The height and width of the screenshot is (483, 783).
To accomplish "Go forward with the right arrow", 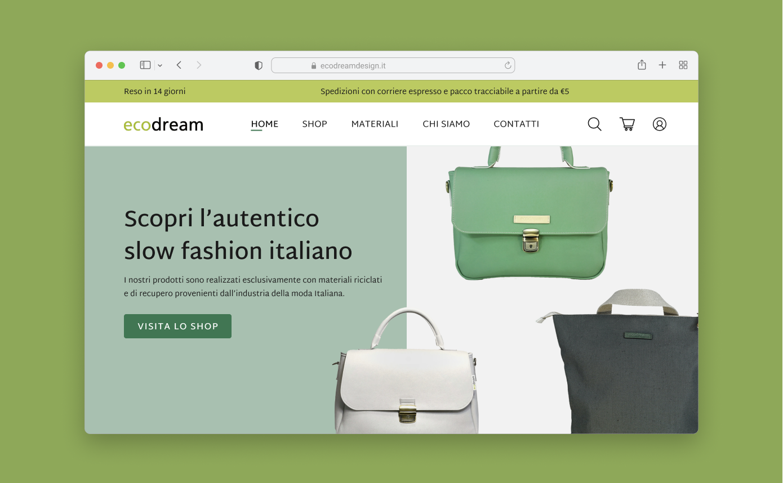I will tap(199, 65).
